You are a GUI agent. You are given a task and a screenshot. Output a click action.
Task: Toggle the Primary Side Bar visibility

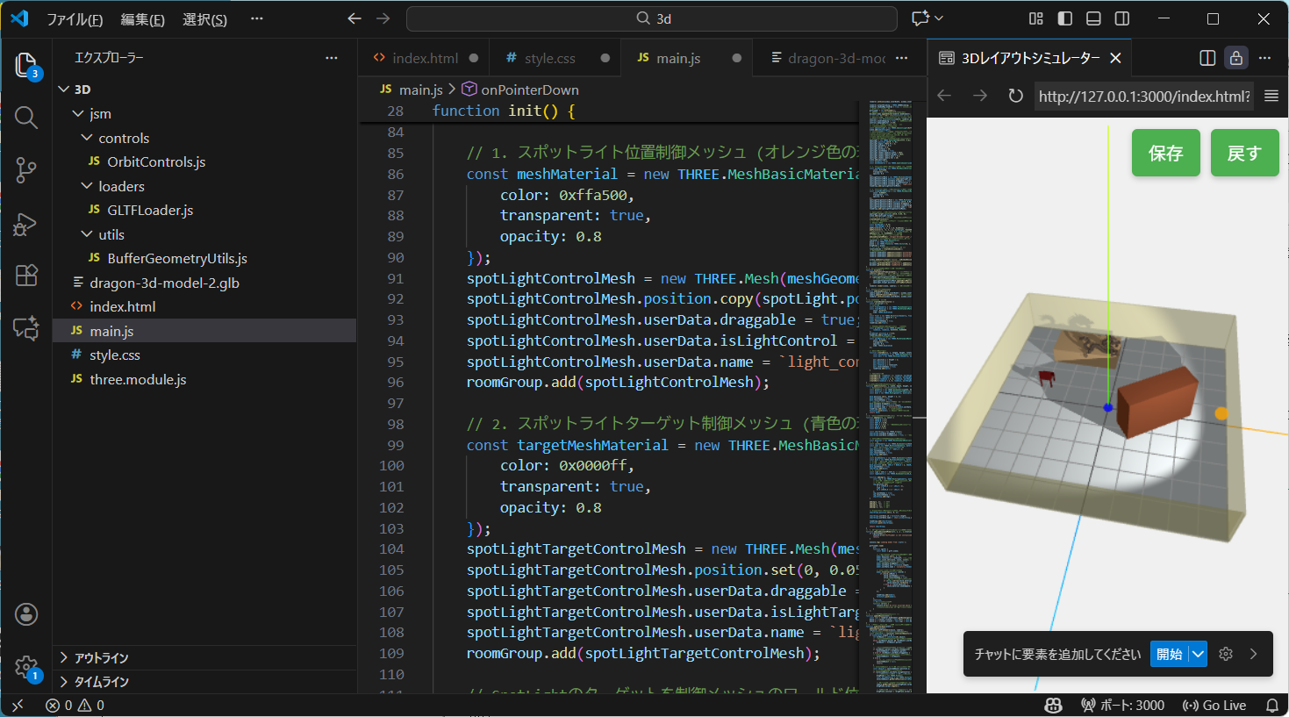pos(1064,18)
